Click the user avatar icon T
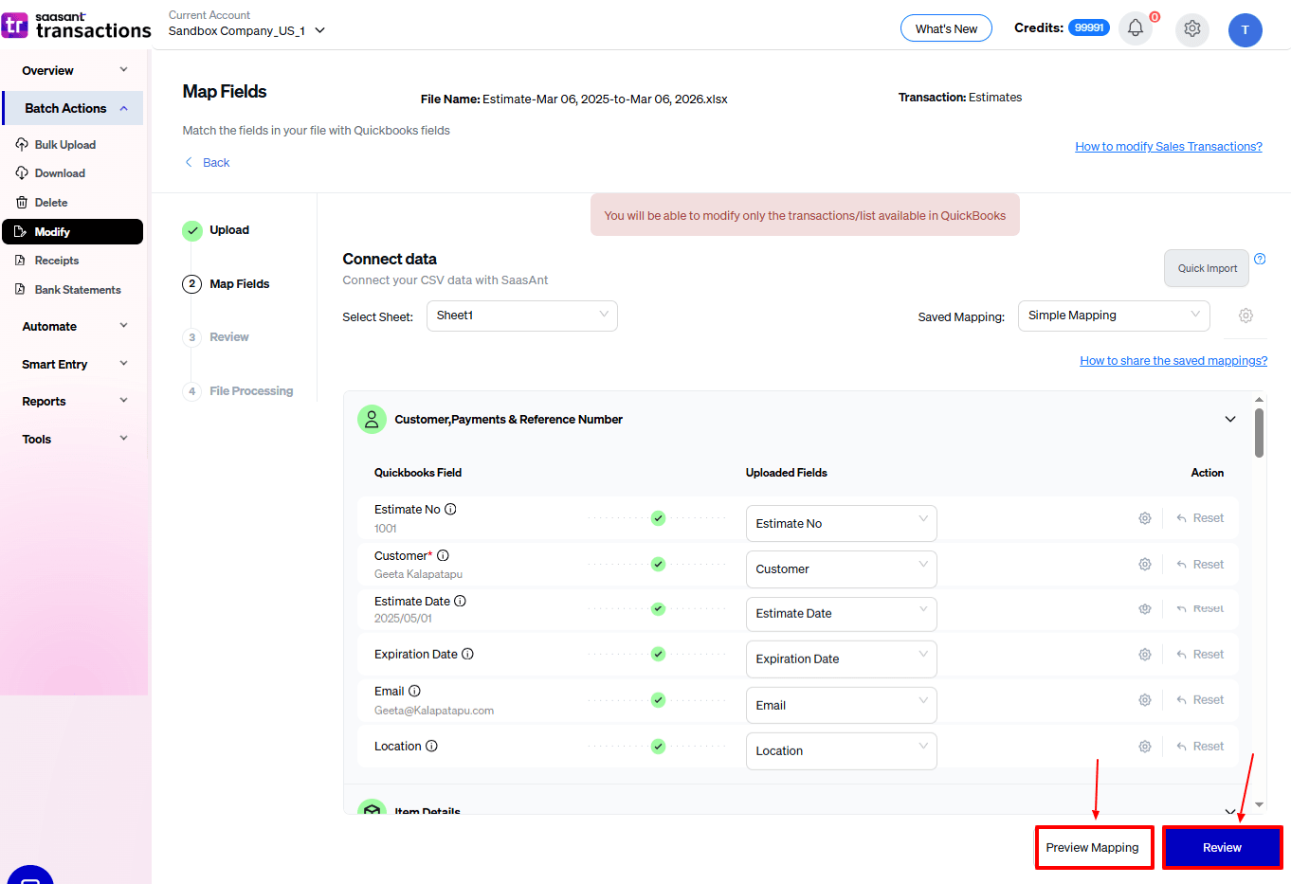1291x884 pixels. click(x=1245, y=30)
